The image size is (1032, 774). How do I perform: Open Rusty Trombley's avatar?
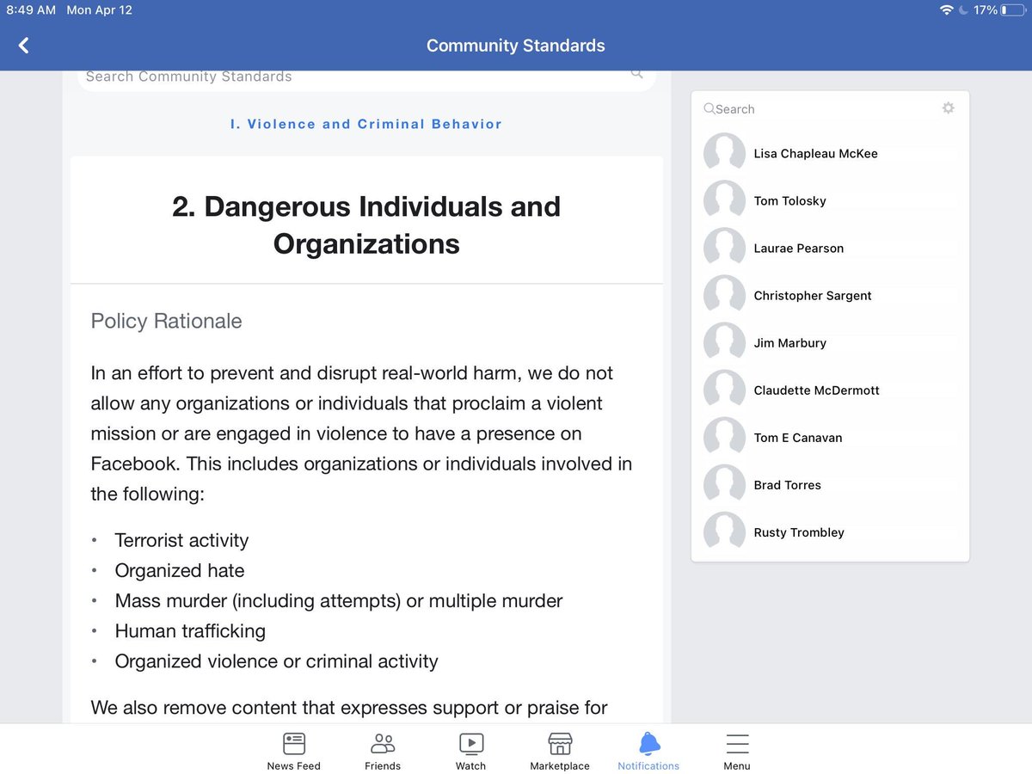coord(724,531)
